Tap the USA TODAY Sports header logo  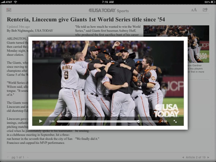point(109,10)
